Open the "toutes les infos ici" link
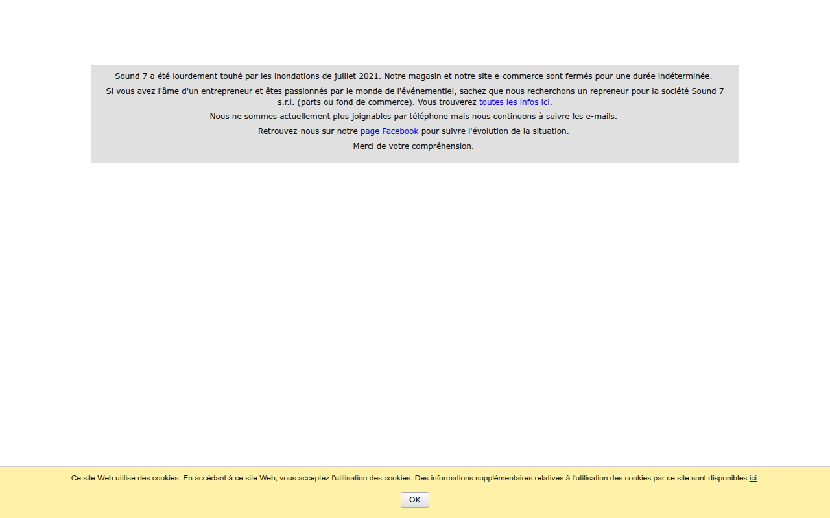The width and height of the screenshot is (830, 518). click(x=514, y=102)
